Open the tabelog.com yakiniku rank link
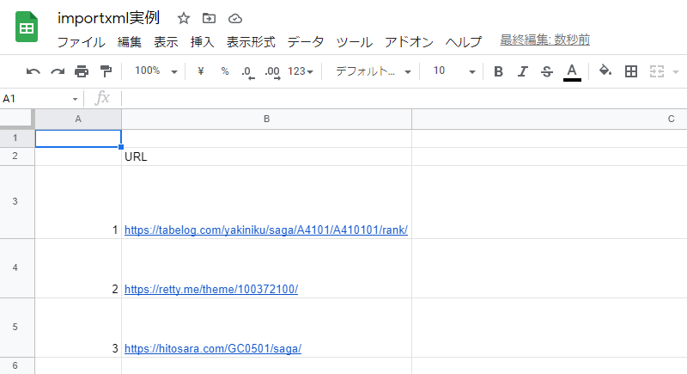 click(266, 230)
